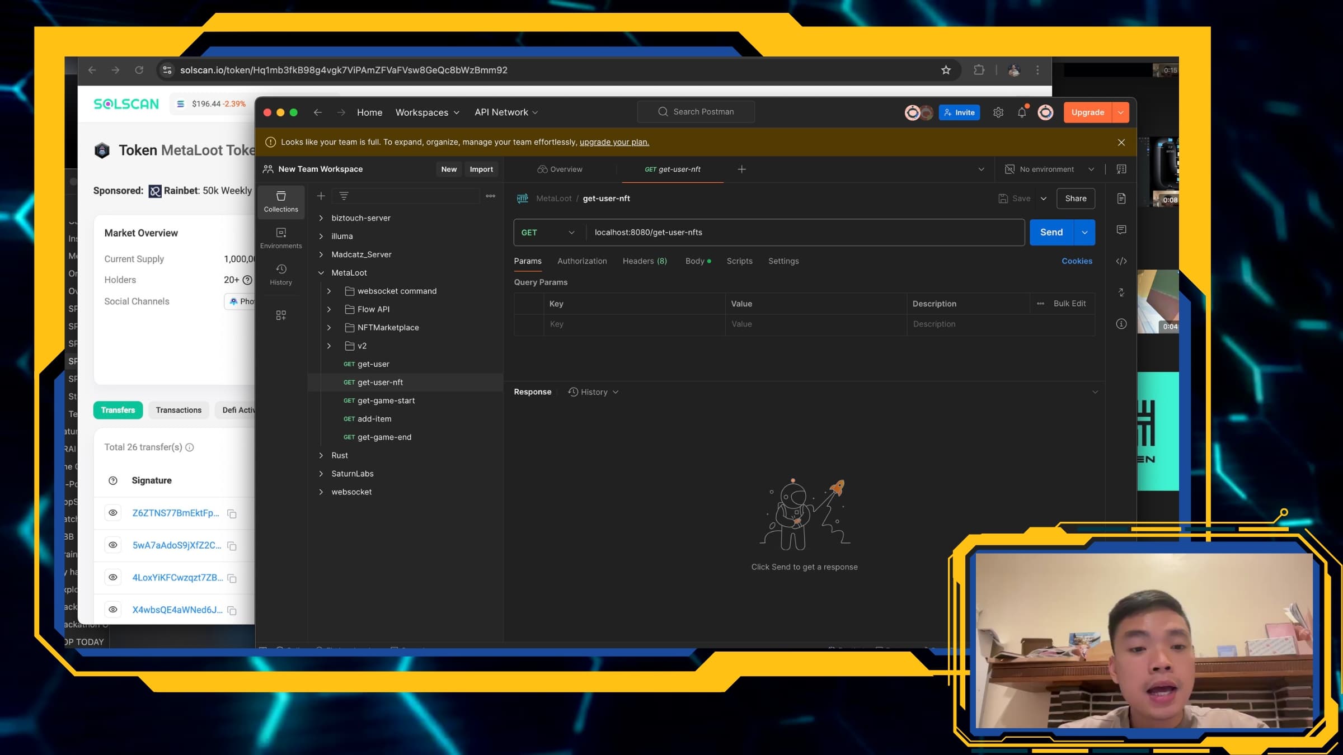Open the comments panel icon
This screenshot has width=1343, height=755.
pyautogui.click(x=1121, y=230)
